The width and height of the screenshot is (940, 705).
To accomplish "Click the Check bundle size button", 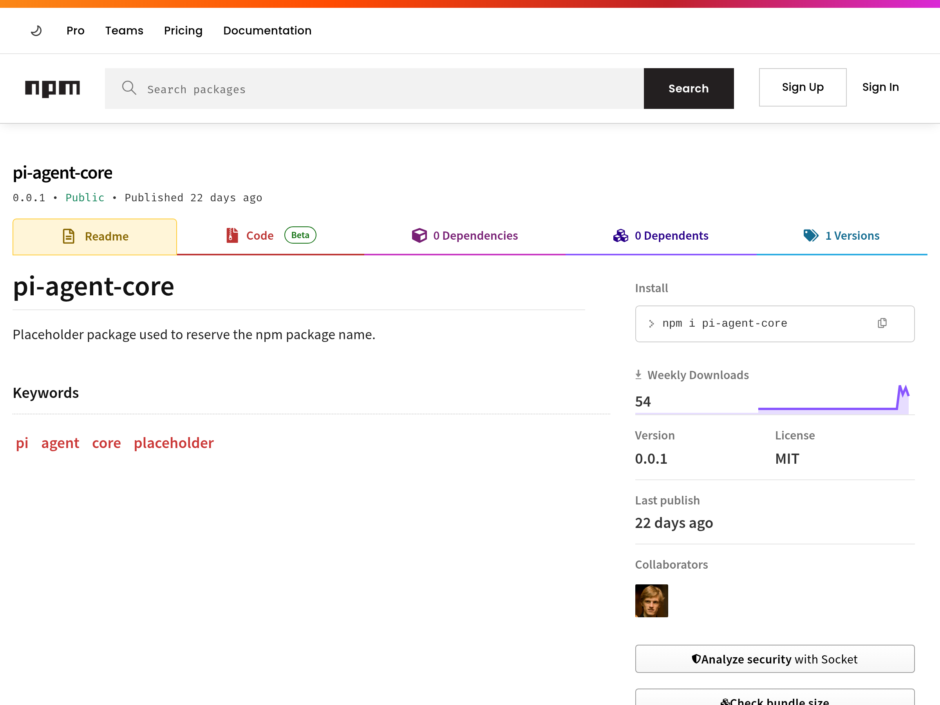I will coord(775,697).
